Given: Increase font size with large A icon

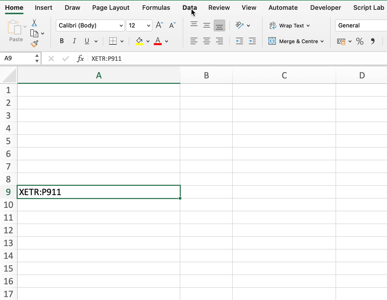Looking at the screenshot, I should click(159, 25).
